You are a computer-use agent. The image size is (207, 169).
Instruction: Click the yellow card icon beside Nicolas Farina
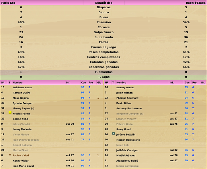coord(10,112)
